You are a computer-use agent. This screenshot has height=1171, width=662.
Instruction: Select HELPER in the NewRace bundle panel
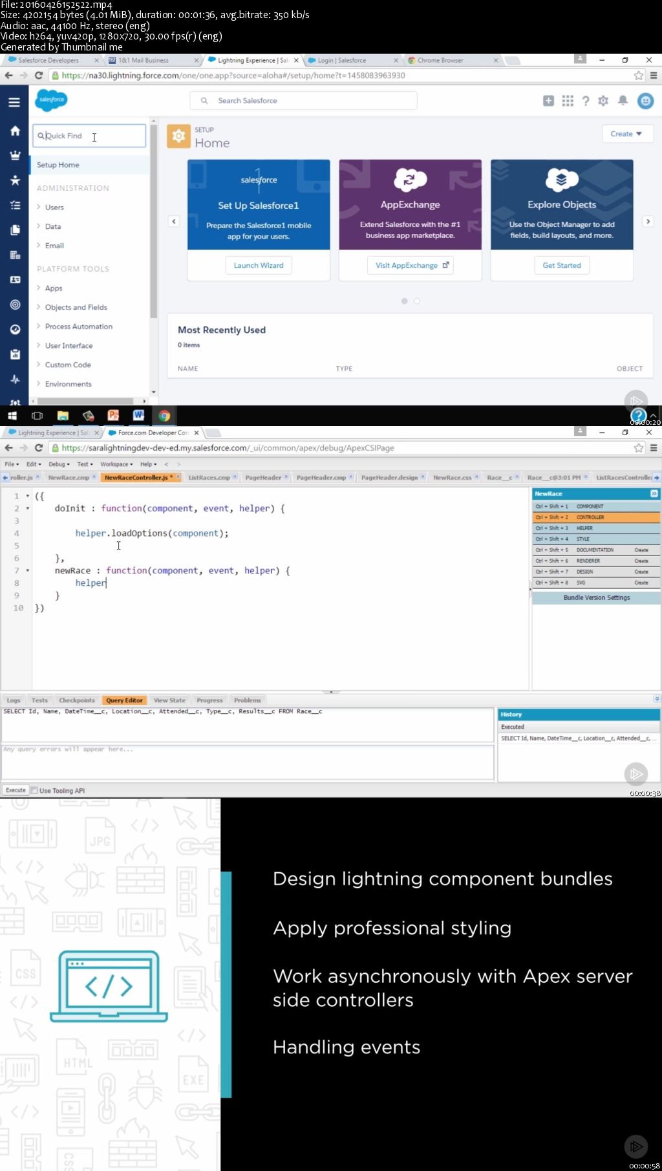tap(596, 528)
